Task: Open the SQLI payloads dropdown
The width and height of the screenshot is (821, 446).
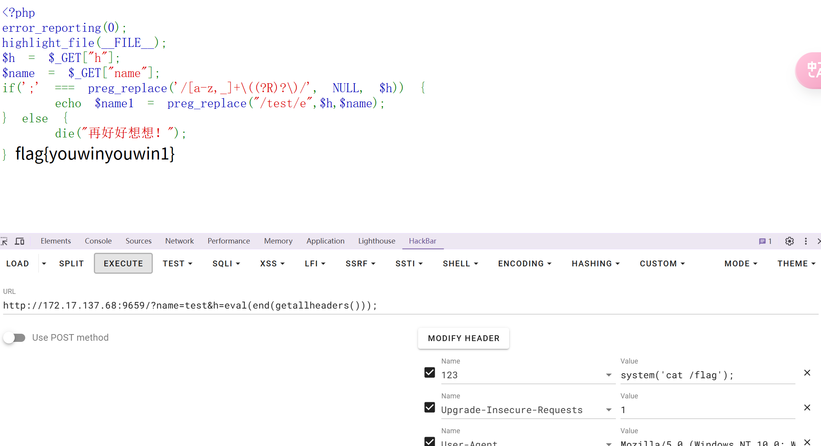Action: pos(226,263)
